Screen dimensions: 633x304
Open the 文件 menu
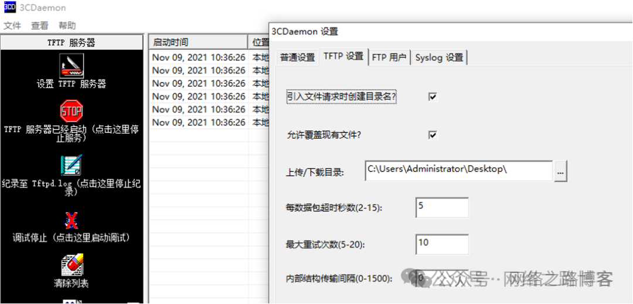click(12, 26)
